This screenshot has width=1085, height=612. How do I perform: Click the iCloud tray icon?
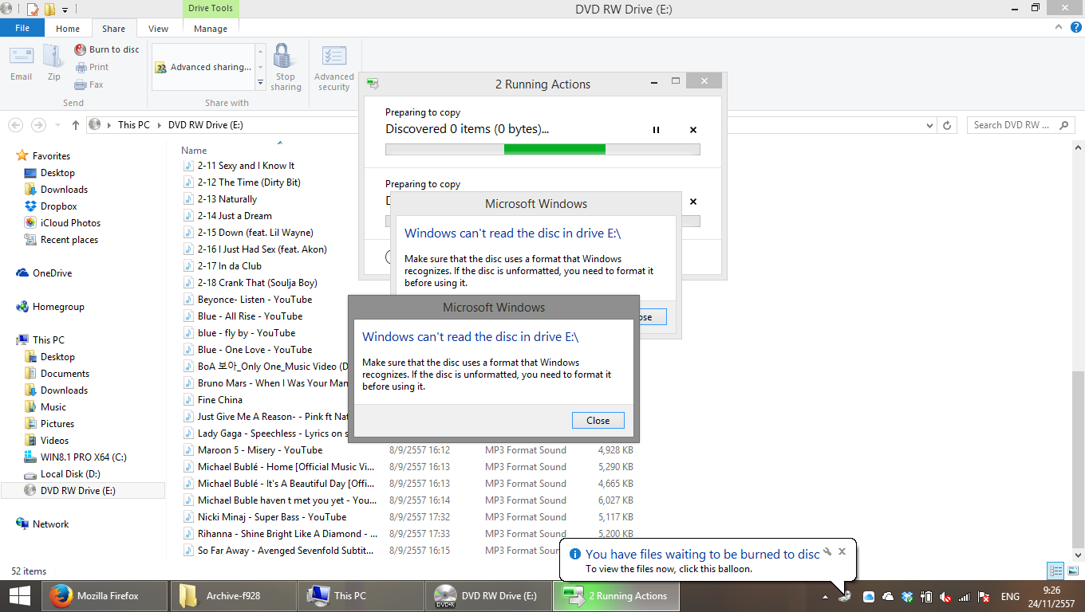(x=869, y=596)
